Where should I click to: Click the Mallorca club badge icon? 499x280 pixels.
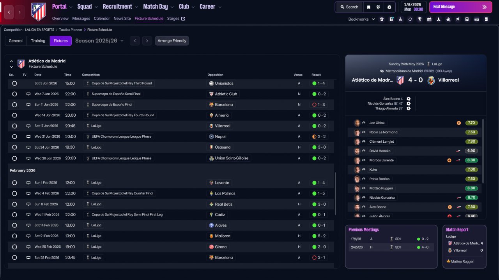point(211,236)
